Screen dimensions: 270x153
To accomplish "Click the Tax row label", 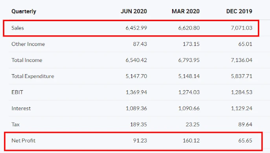I will (x=16, y=124).
